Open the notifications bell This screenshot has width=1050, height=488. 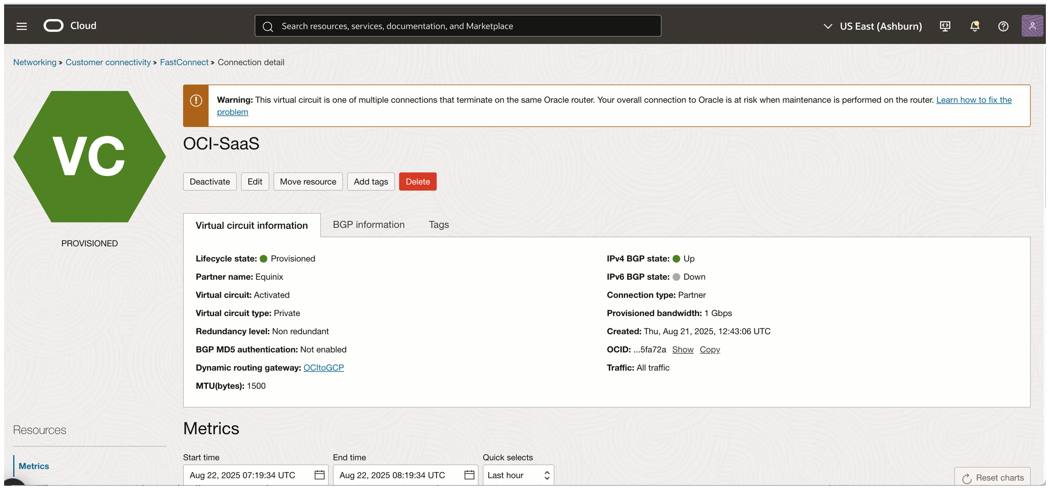point(974,26)
